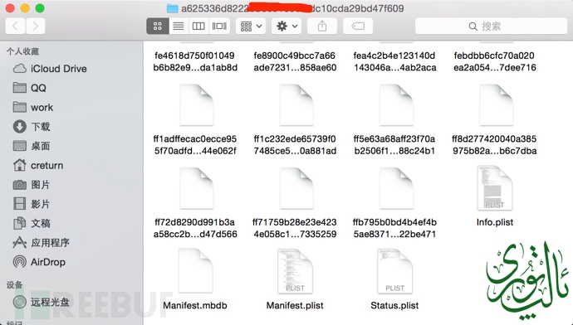Open 影片 Movies in the sidebar
Viewport: 573px width, 325px height.
tap(32, 204)
